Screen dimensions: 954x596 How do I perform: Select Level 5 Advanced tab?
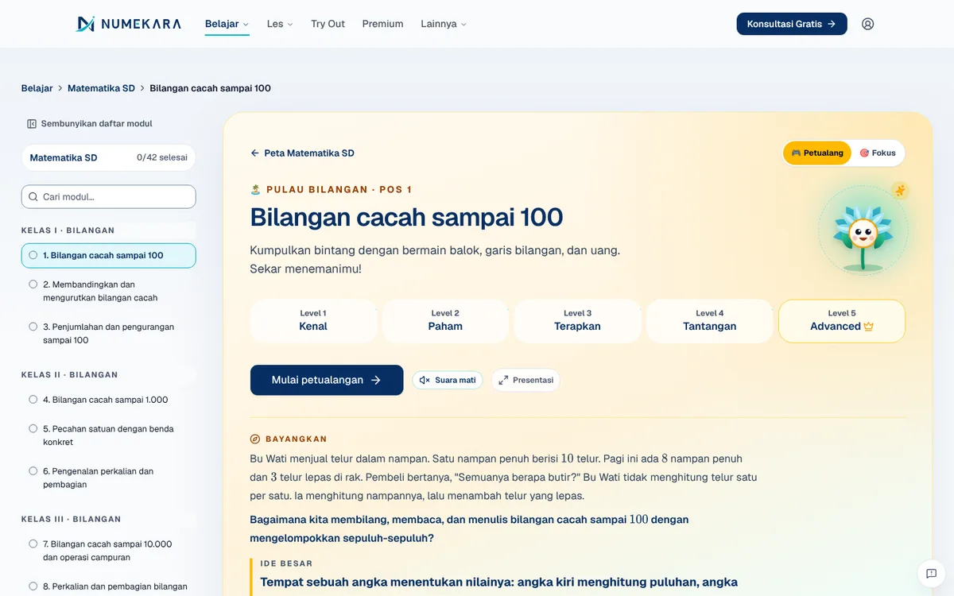[x=842, y=321]
